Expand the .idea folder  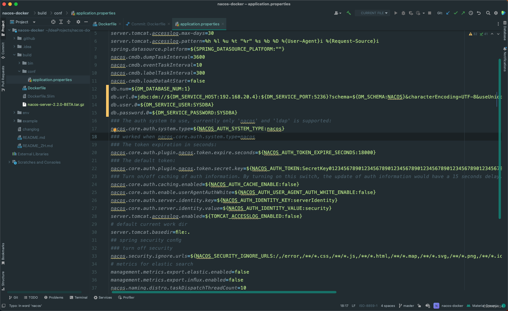click(x=14, y=47)
